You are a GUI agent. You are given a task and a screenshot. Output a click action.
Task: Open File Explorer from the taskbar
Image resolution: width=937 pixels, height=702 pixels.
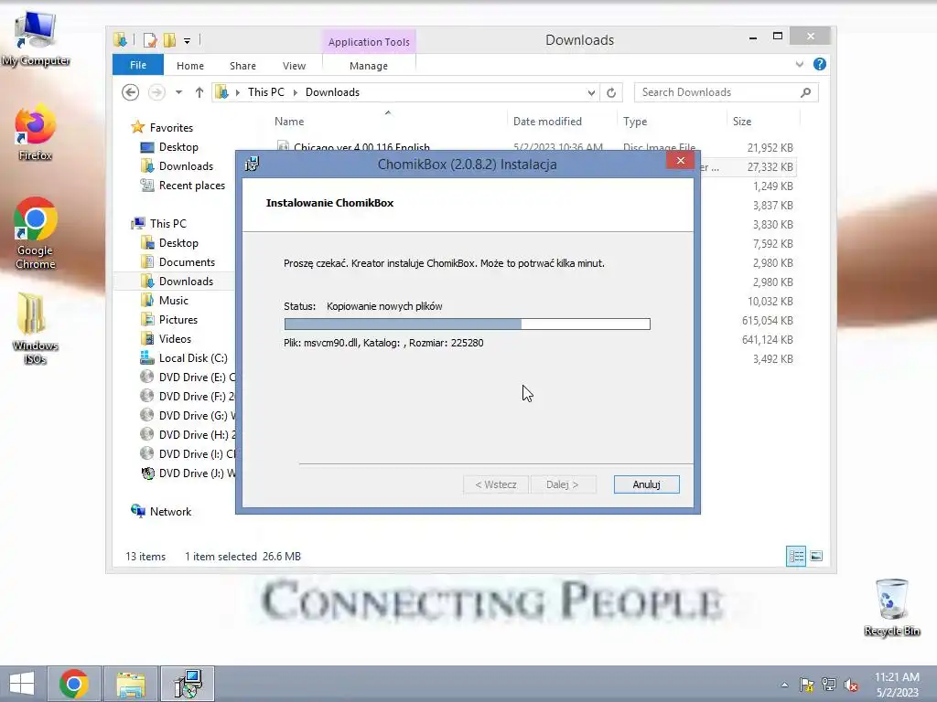(131, 684)
